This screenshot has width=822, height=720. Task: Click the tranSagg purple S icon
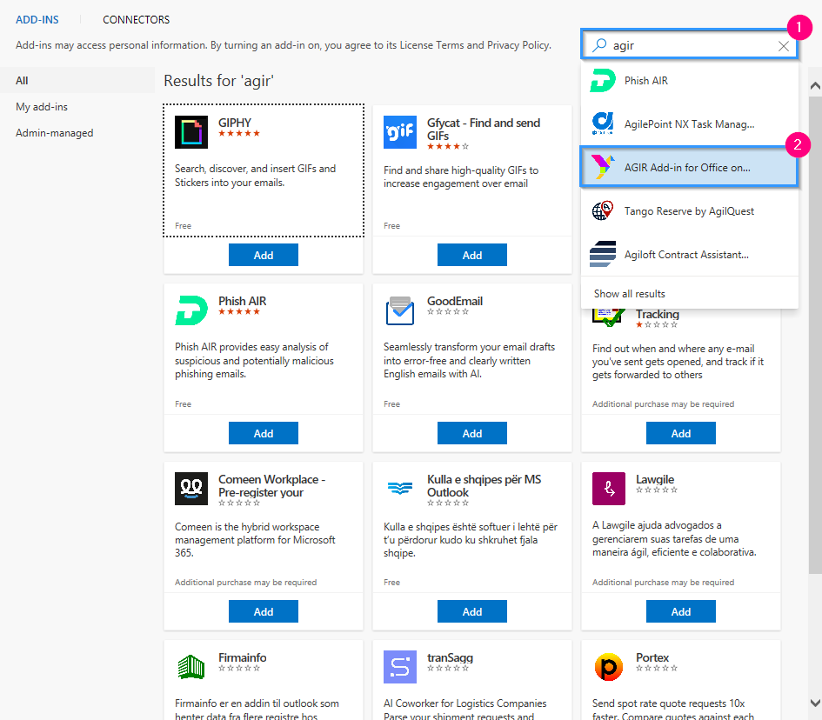pos(400,667)
